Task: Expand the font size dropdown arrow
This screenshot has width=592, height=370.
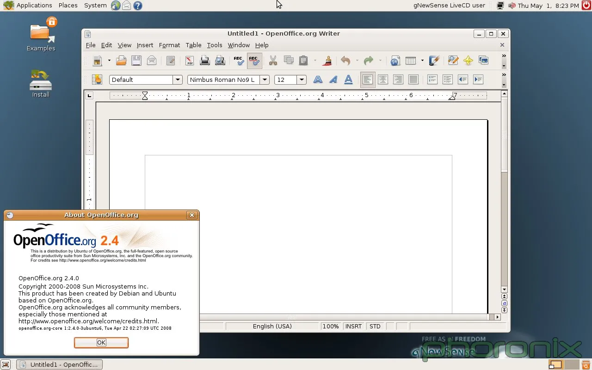Action: pos(302,80)
